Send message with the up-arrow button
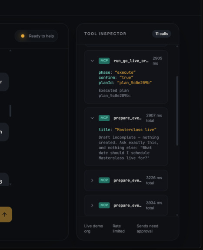 coord(5,215)
